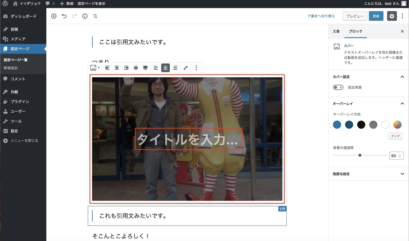Align cover text center

pos(165,68)
